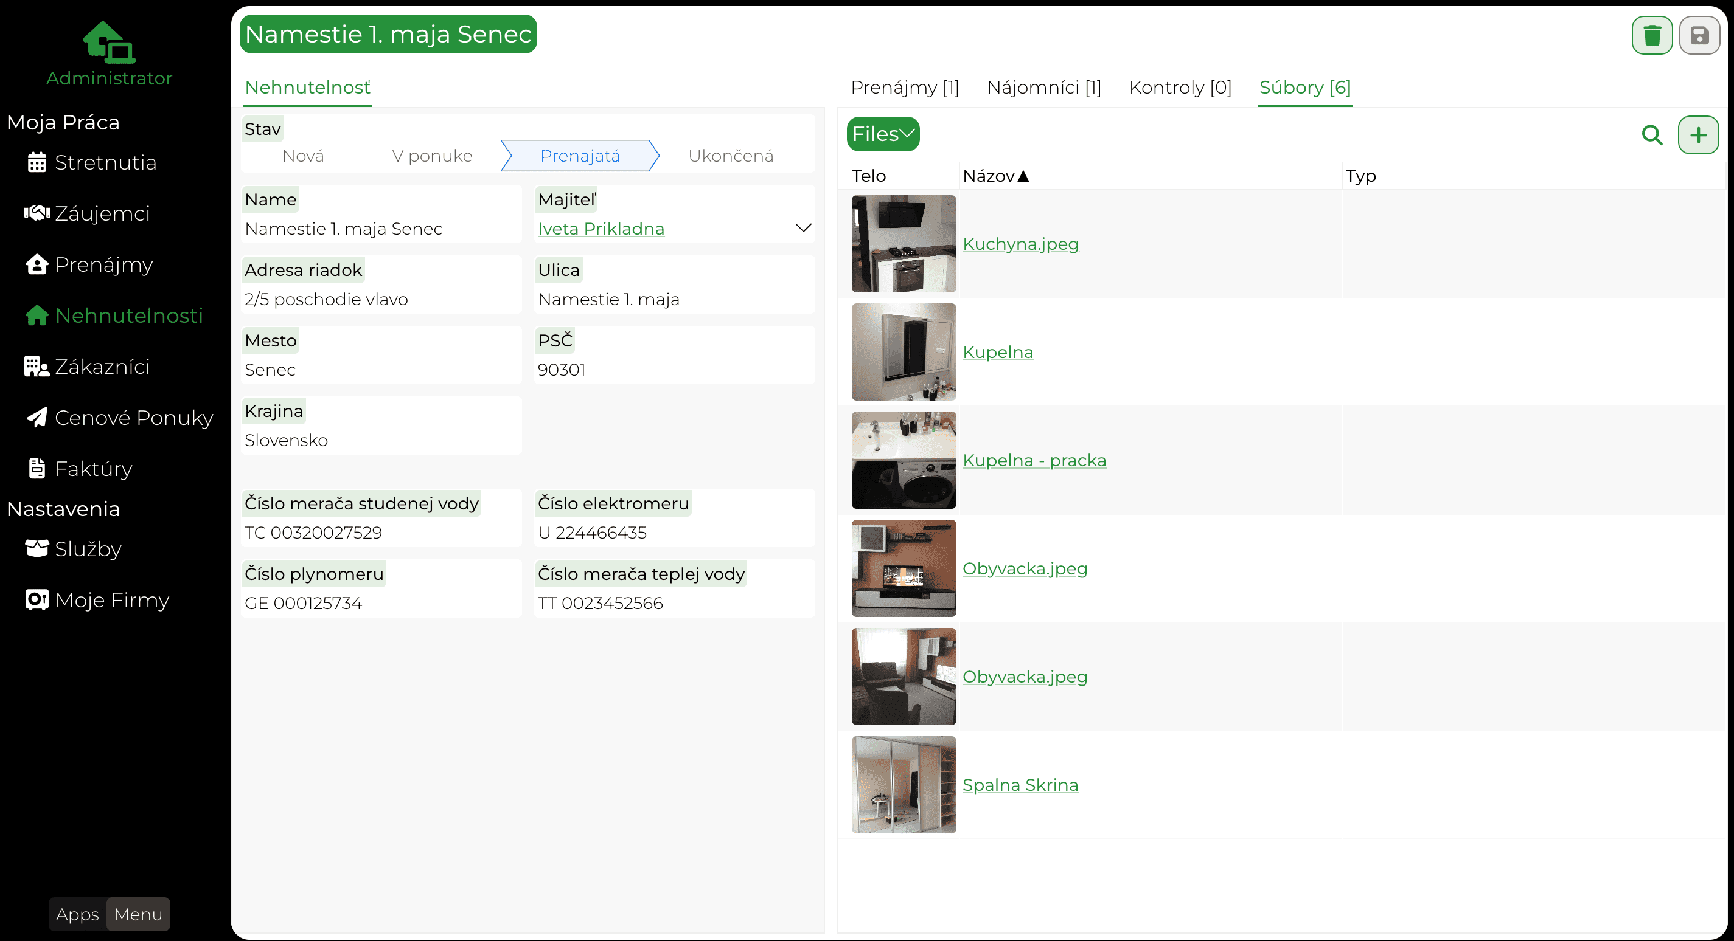
Task: Open the Kuchyna.jpeg file link
Action: click(1020, 244)
